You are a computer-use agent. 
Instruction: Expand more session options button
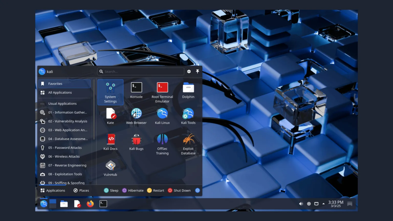[198, 190]
